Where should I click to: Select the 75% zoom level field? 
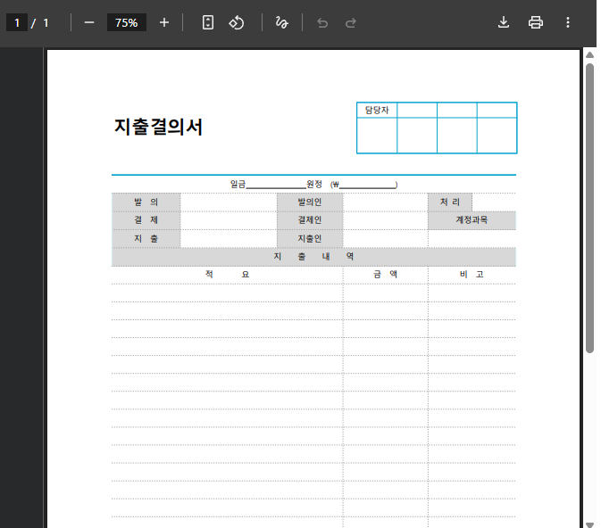pyautogui.click(x=127, y=22)
